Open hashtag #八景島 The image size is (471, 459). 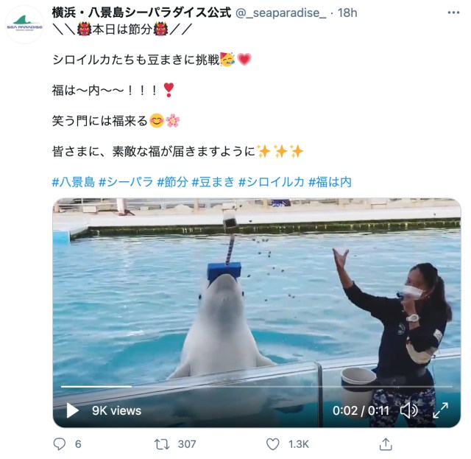point(74,182)
